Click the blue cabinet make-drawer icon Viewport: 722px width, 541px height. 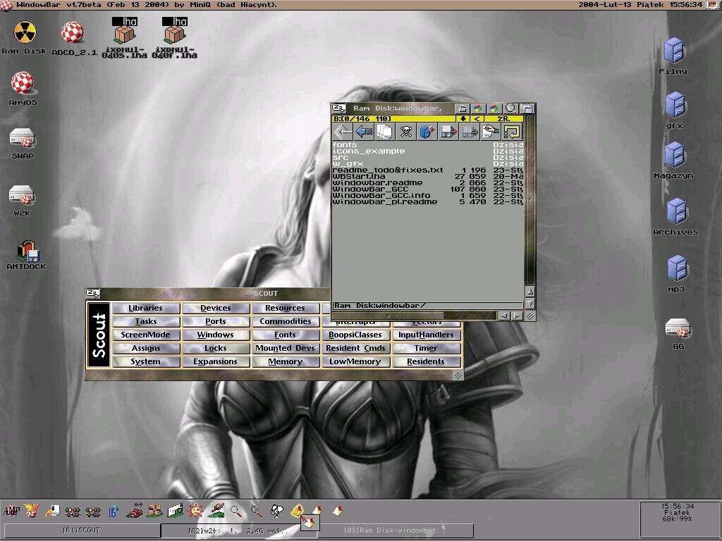[x=427, y=132]
